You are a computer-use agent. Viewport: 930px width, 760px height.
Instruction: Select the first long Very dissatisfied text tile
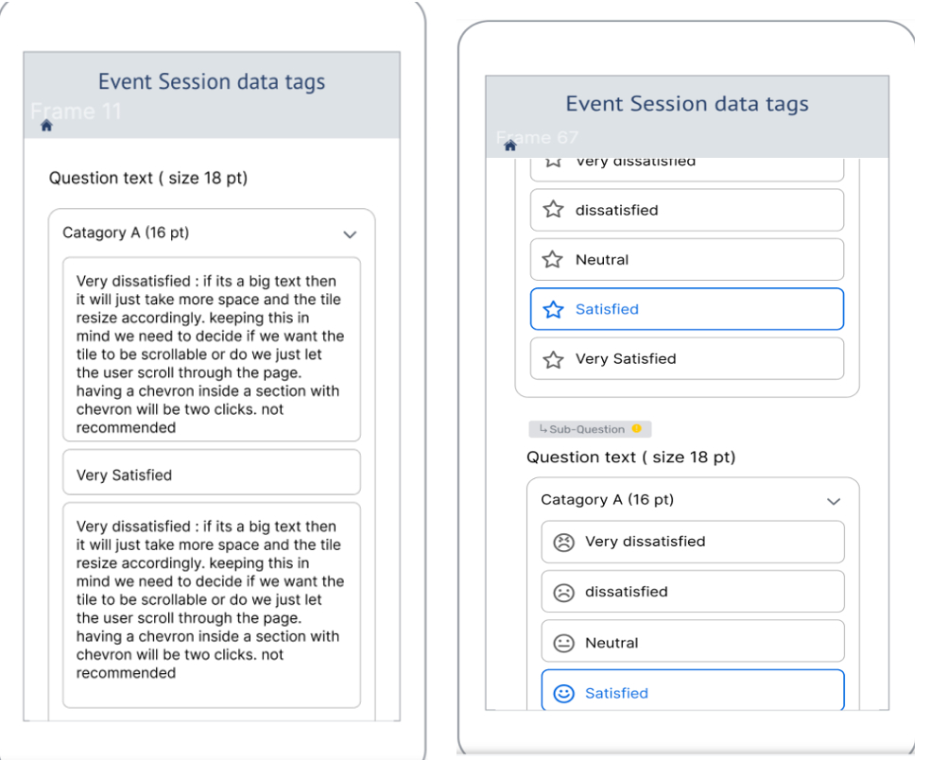[x=212, y=349]
